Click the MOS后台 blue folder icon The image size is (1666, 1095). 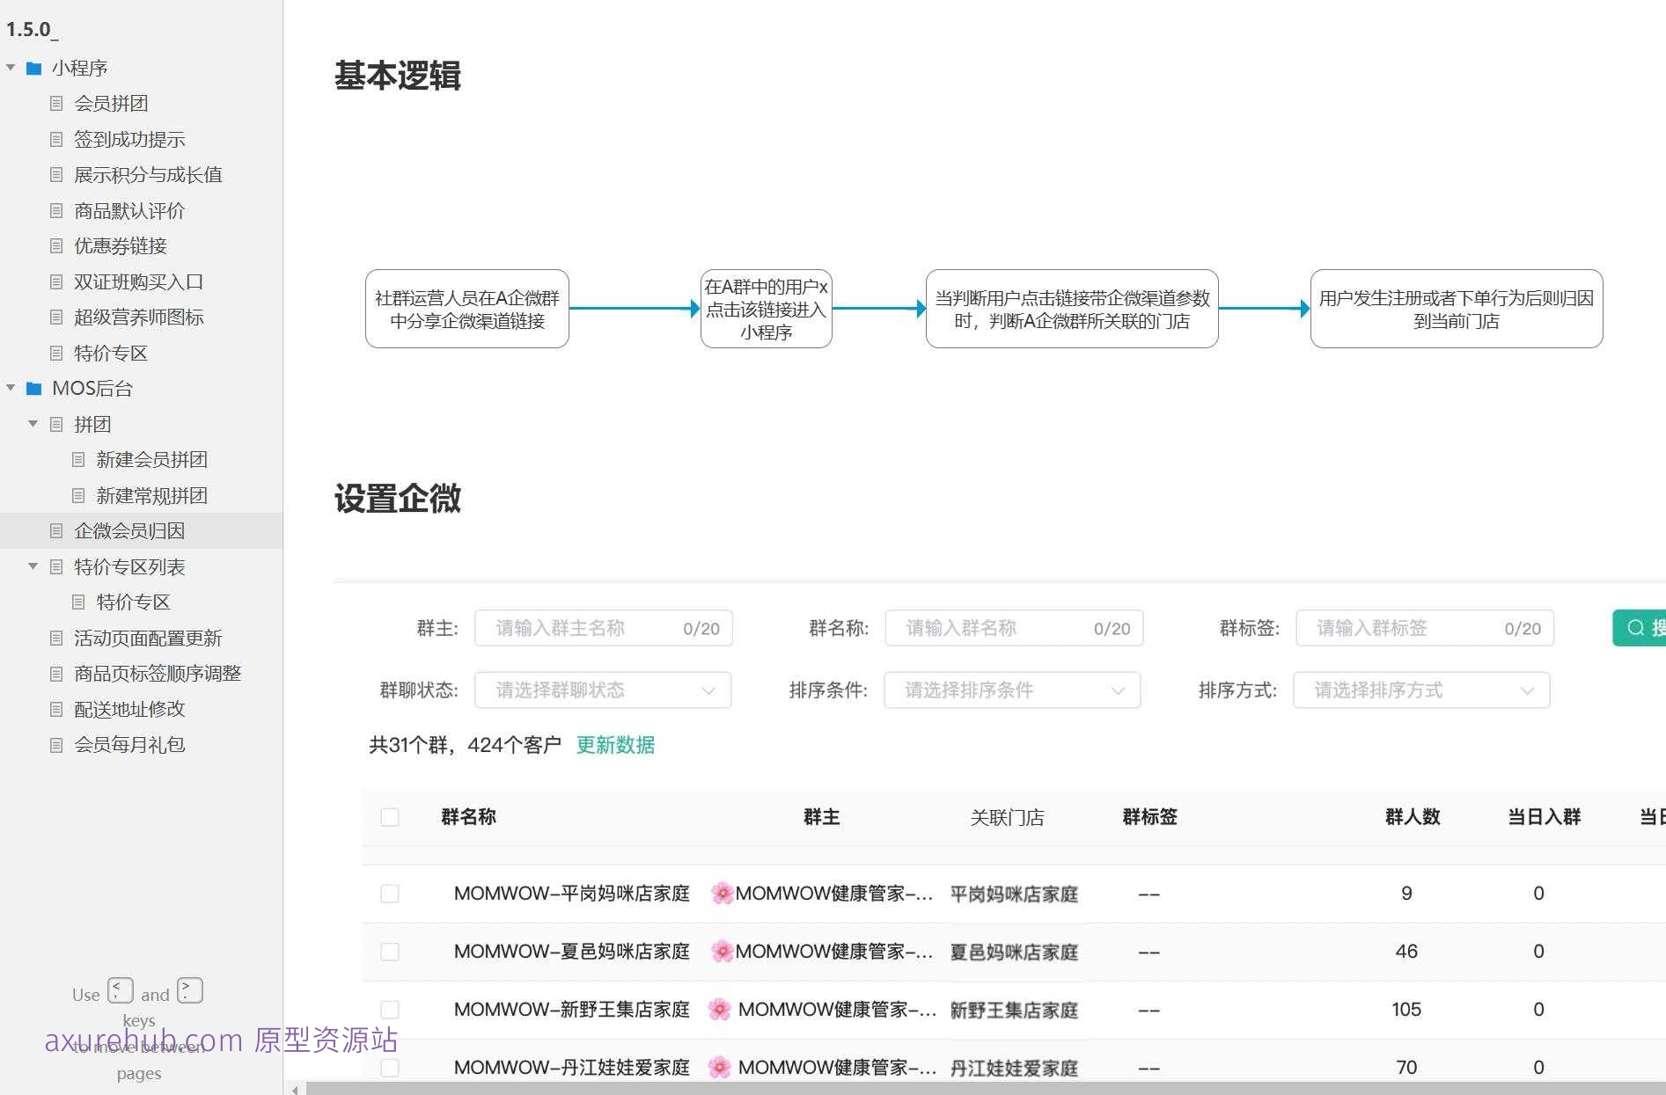34,388
